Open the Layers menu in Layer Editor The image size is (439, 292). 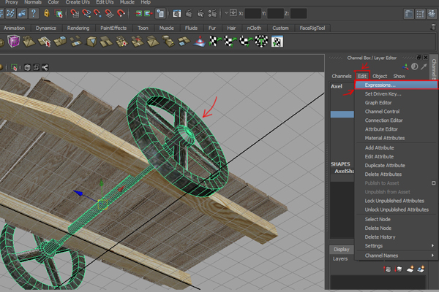(x=340, y=258)
